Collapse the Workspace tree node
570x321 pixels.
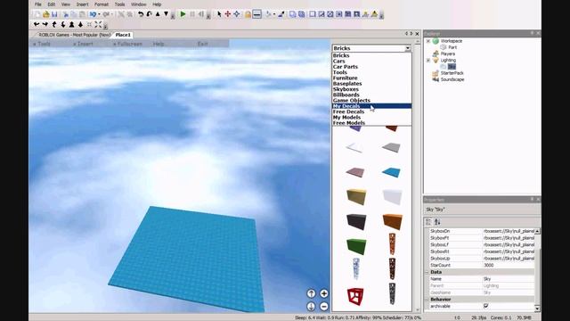tap(428, 41)
